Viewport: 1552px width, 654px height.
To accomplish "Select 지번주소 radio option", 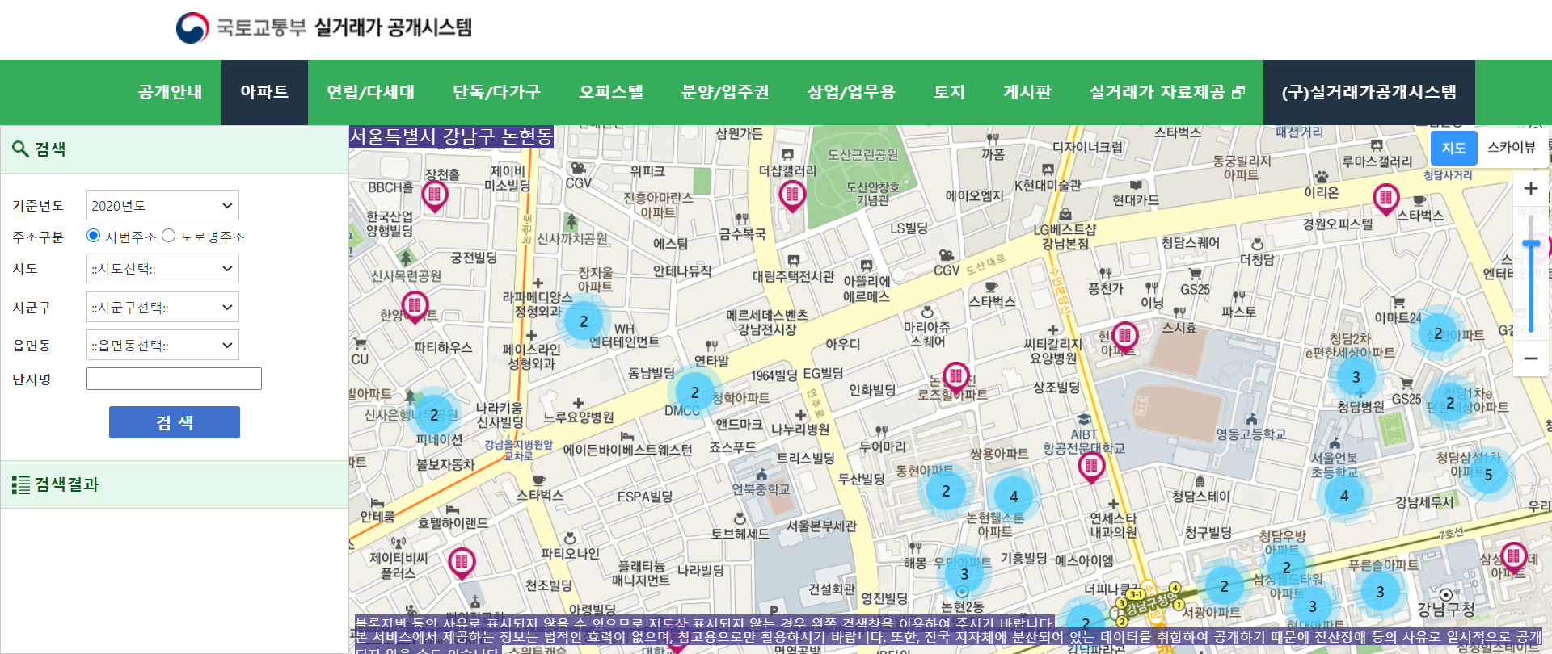I will [93, 236].
